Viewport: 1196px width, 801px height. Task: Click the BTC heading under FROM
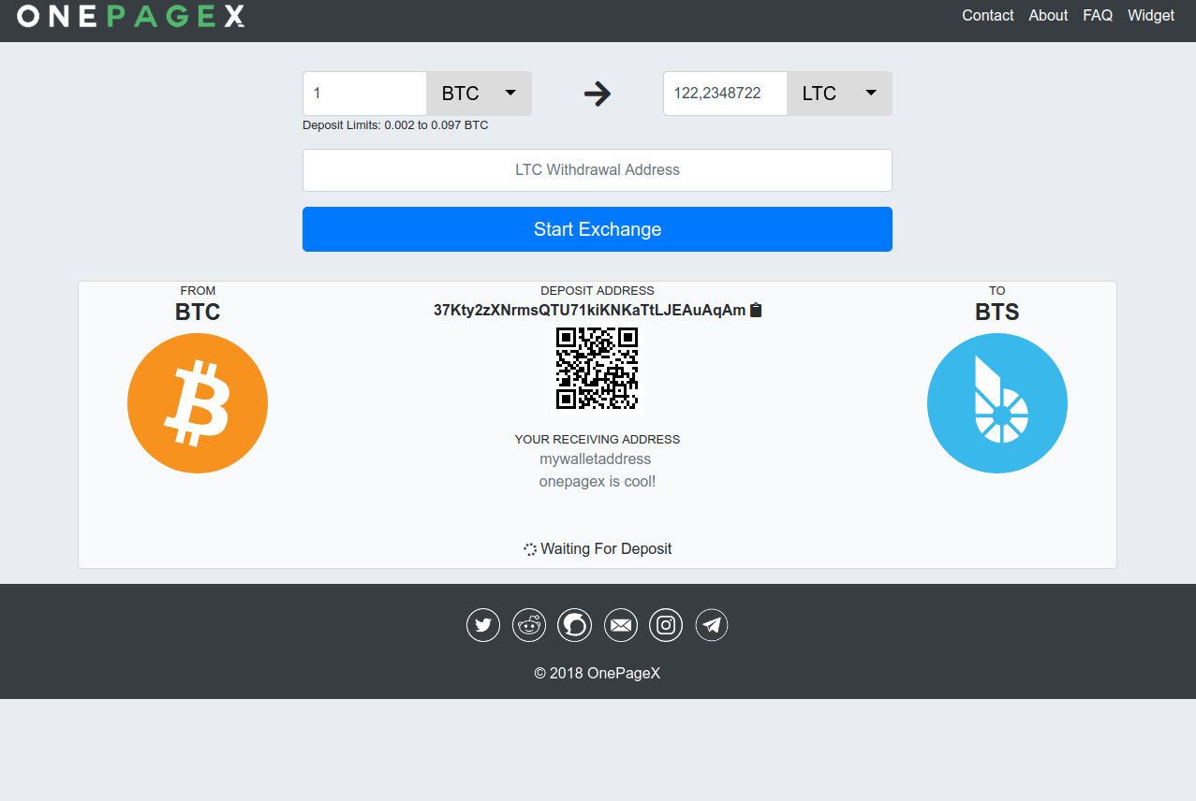coord(198,313)
